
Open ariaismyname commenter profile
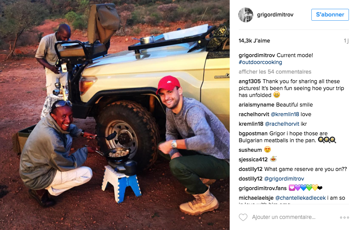257,105
